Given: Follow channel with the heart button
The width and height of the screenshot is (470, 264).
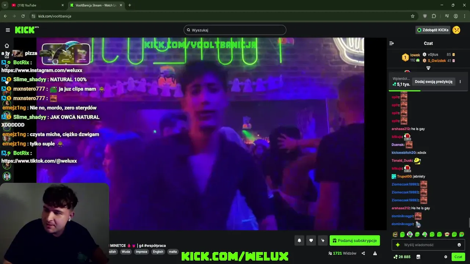Looking at the screenshot, I should click(311, 241).
